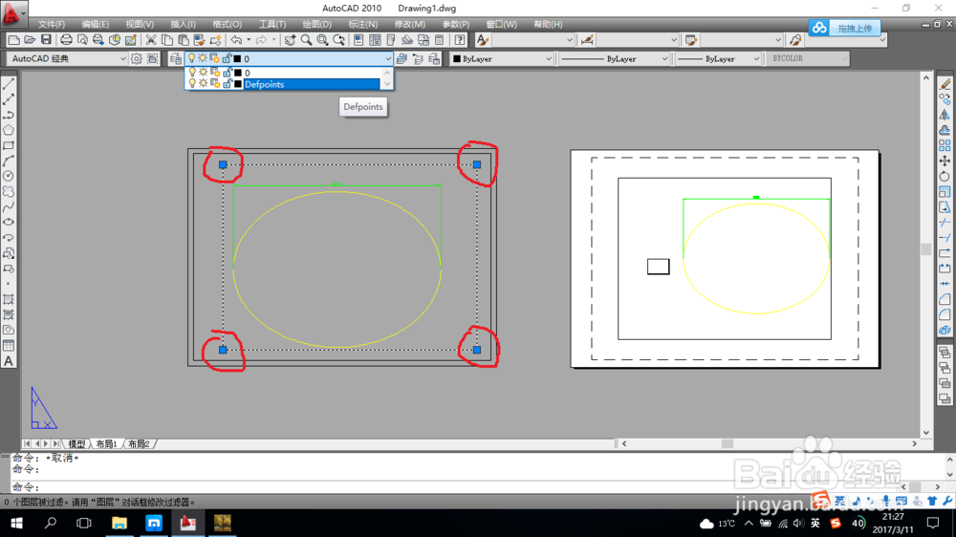The height and width of the screenshot is (537, 956).
Task: Click the Plot printer icon
Action: pos(66,40)
